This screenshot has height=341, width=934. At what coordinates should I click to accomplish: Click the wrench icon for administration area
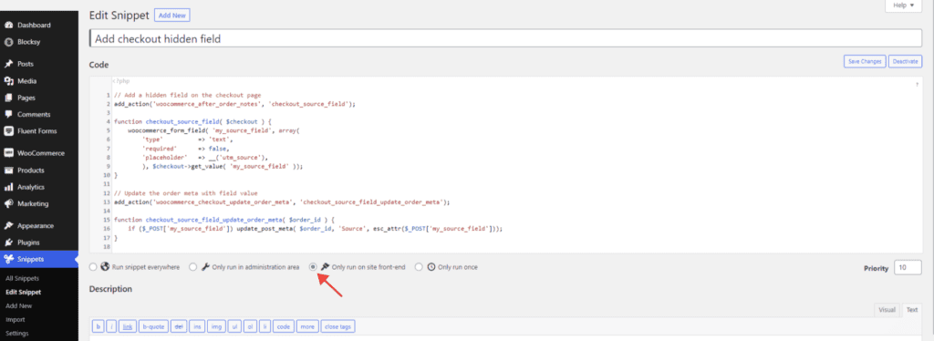205,267
